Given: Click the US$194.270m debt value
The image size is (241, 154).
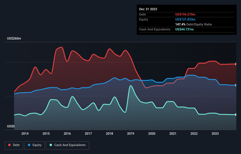Looking at the screenshot, I should click(185, 14).
